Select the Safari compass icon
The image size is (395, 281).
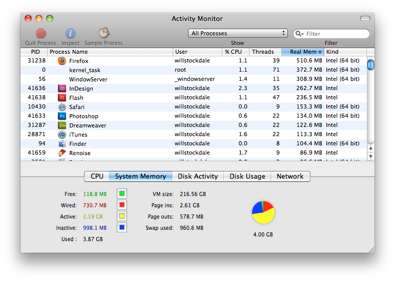coord(62,107)
